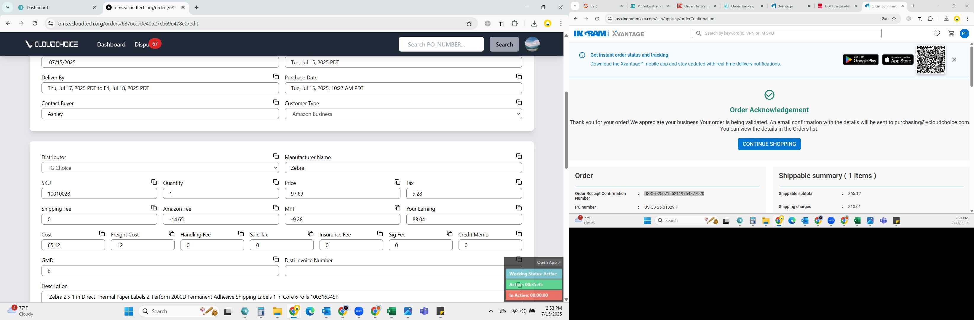
Task: Open Microsoft Teams from the taskbar below the Ingram window
Action: pos(883,221)
